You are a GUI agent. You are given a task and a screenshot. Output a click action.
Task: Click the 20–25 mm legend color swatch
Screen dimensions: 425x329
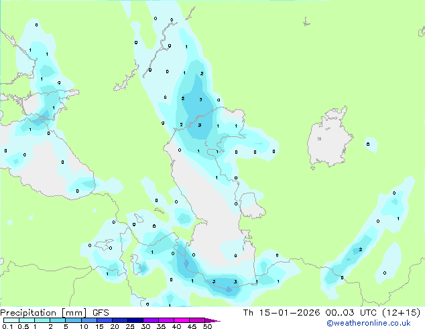tap(119, 320)
